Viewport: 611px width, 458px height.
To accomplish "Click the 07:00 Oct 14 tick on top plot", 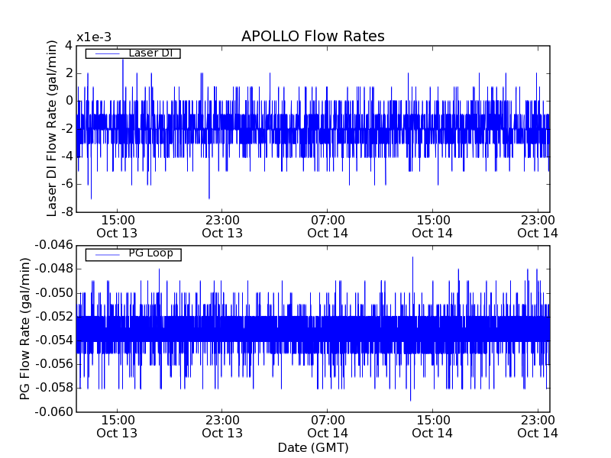I will tap(327, 226).
